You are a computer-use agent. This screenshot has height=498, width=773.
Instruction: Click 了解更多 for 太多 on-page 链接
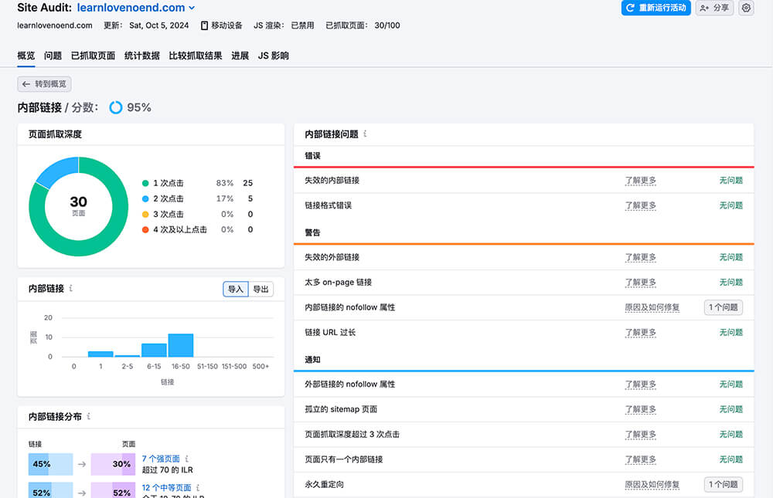click(x=640, y=283)
